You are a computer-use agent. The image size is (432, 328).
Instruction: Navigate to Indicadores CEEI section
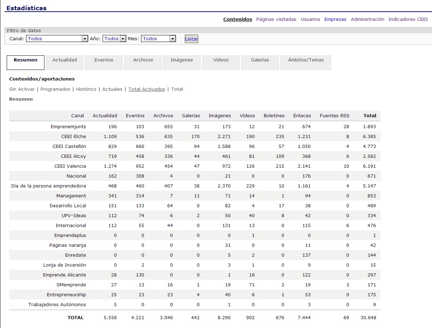(x=408, y=19)
